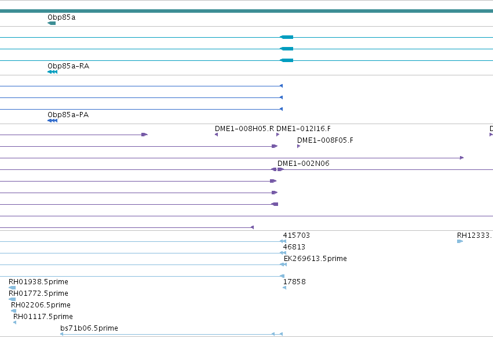The image size is (493, 337).
Task: Click the 17858 arrow marker
Action: (x=284, y=288)
